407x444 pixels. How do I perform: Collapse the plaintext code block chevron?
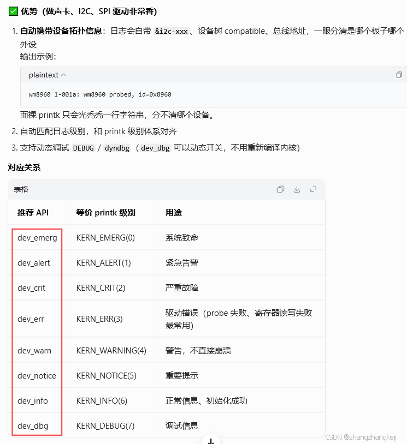pyautogui.click(x=64, y=75)
